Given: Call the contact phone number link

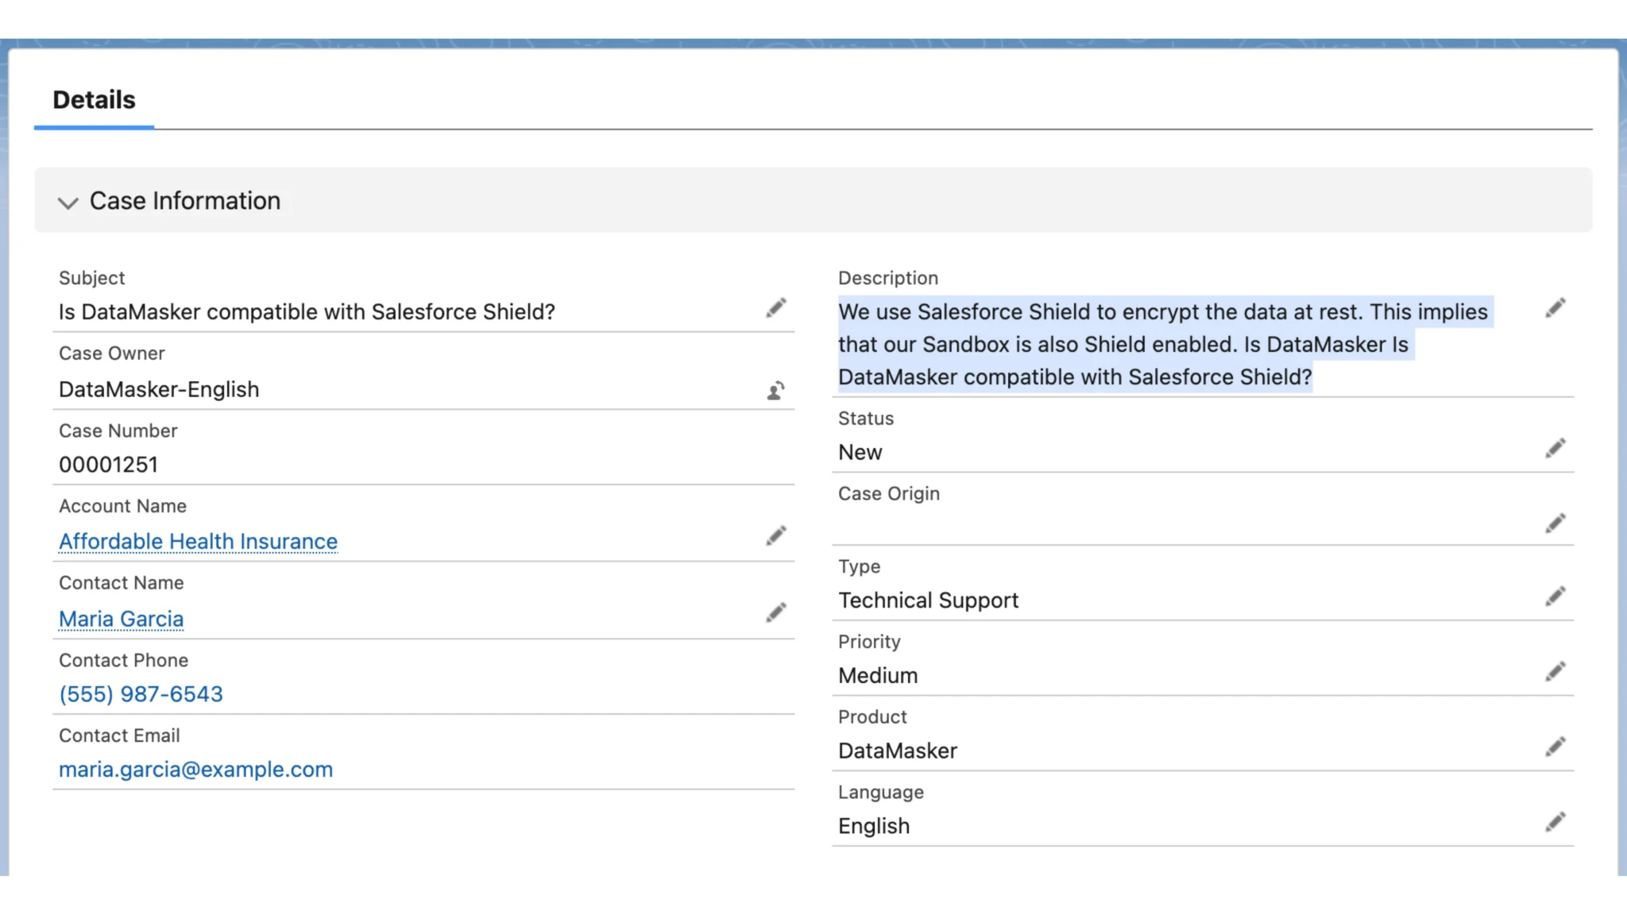Looking at the screenshot, I should (141, 693).
